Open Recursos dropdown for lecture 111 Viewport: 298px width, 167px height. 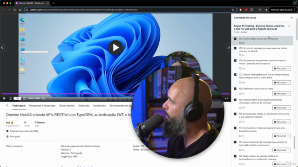(281, 136)
